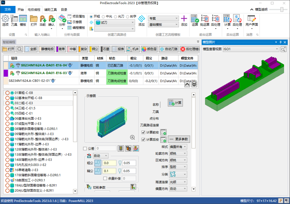The image size is (290, 204).
Task: Open the 模型查看视图 ISO1 dropdown
Action: [251, 49]
